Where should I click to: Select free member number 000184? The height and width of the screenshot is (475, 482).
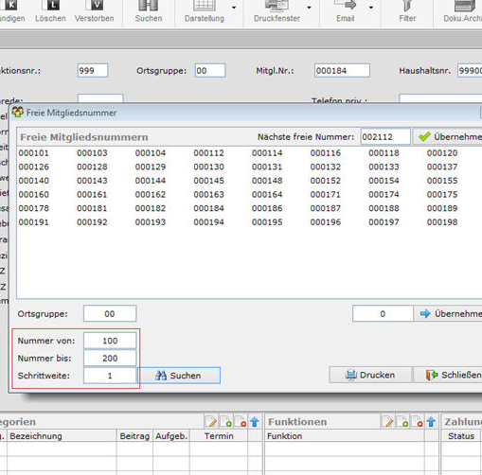(208, 208)
